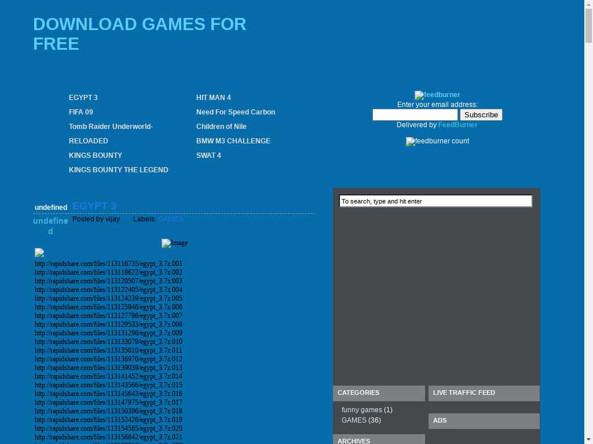Screen dimensions: 593x444
Task: Open the EGYPT 3 navigation link
Action: pyautogui.click(x=83, y=98)
